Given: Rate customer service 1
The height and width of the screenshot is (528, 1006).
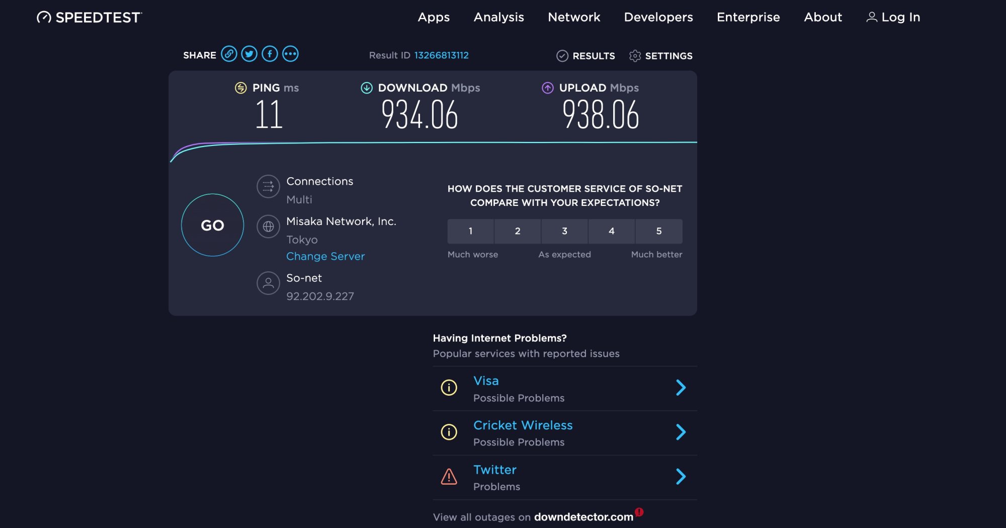Looking at the screenshot, I should [x=471, y=231].
